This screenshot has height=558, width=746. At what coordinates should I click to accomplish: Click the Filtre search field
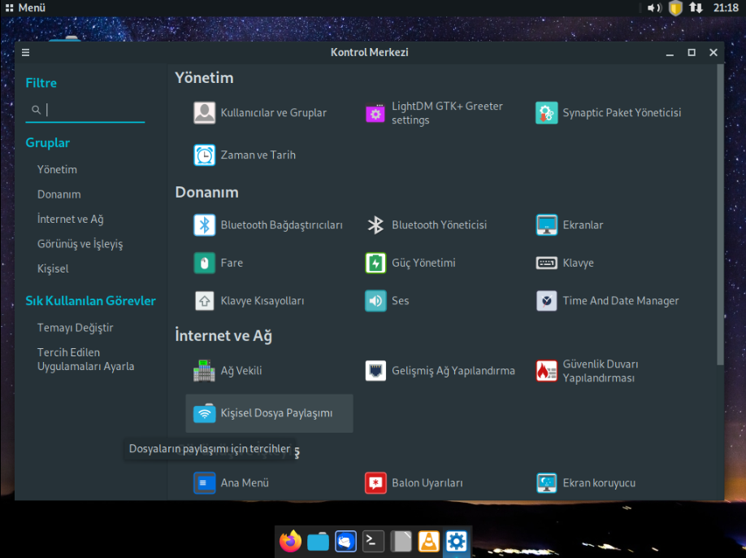[85, 110]
